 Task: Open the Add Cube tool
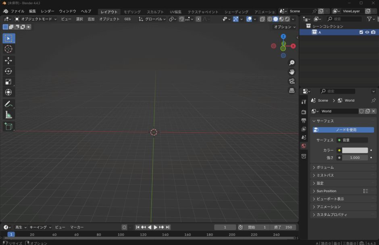click(x=8, y=125)
